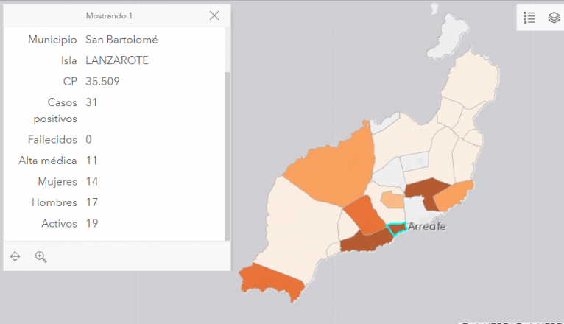Select the cyan-outlined municipality on the map
The height and width of the screenshot is (324, 564).
(x=396, y=229)
